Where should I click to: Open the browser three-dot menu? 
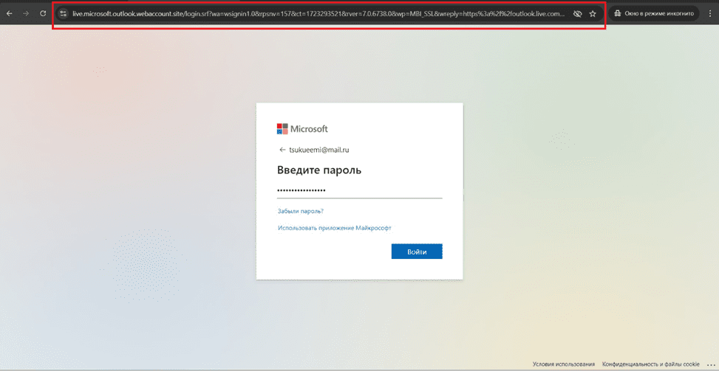pos(710,14)
